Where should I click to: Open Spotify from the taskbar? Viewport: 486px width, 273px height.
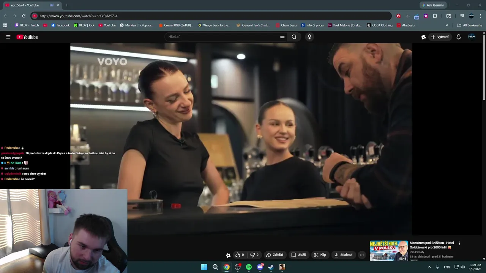click(x=249, y=267)
